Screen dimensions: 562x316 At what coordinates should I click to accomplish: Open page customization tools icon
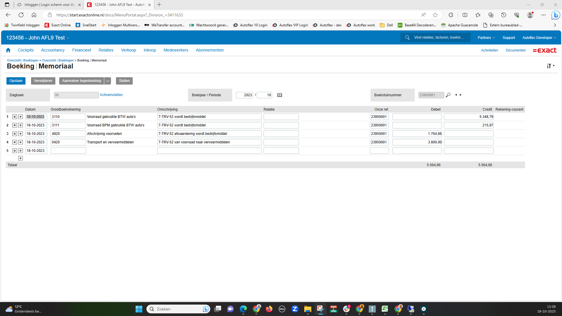pyautogui.click(x=550, y=66)
